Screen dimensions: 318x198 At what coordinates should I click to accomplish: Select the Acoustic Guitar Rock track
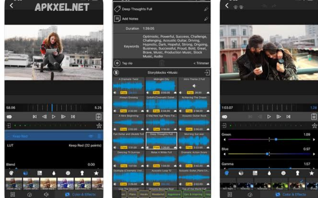[194, 122]
